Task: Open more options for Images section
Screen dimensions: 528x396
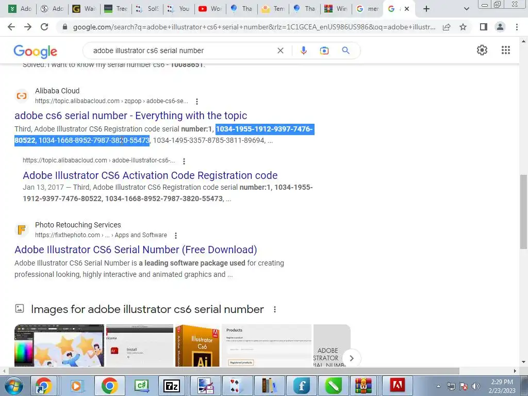Action: pos(275,309)
